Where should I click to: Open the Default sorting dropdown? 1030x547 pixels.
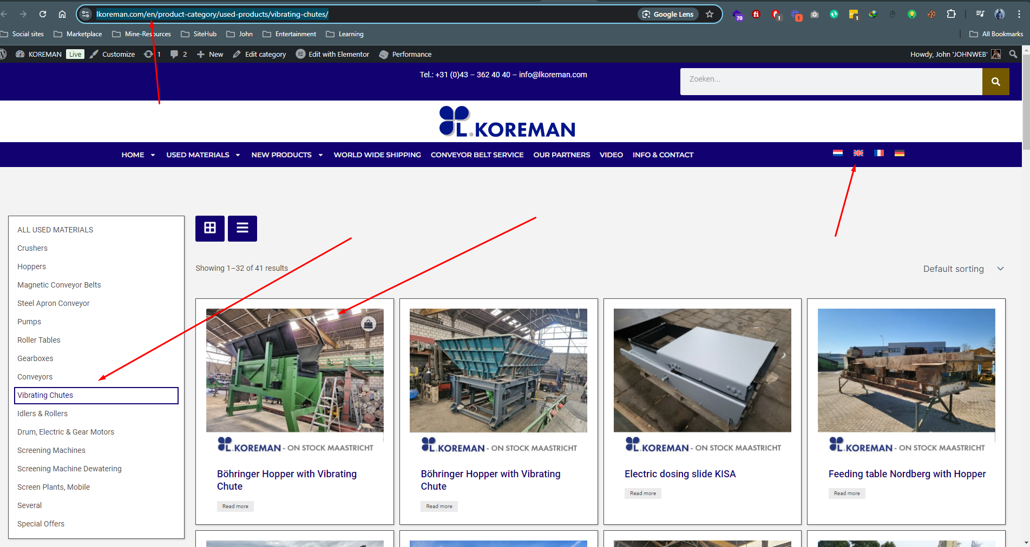(963, 269)
